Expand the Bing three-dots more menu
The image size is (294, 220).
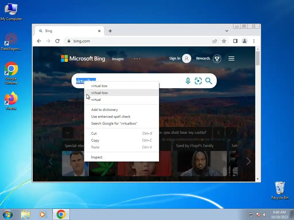click(x=137, y=59)
